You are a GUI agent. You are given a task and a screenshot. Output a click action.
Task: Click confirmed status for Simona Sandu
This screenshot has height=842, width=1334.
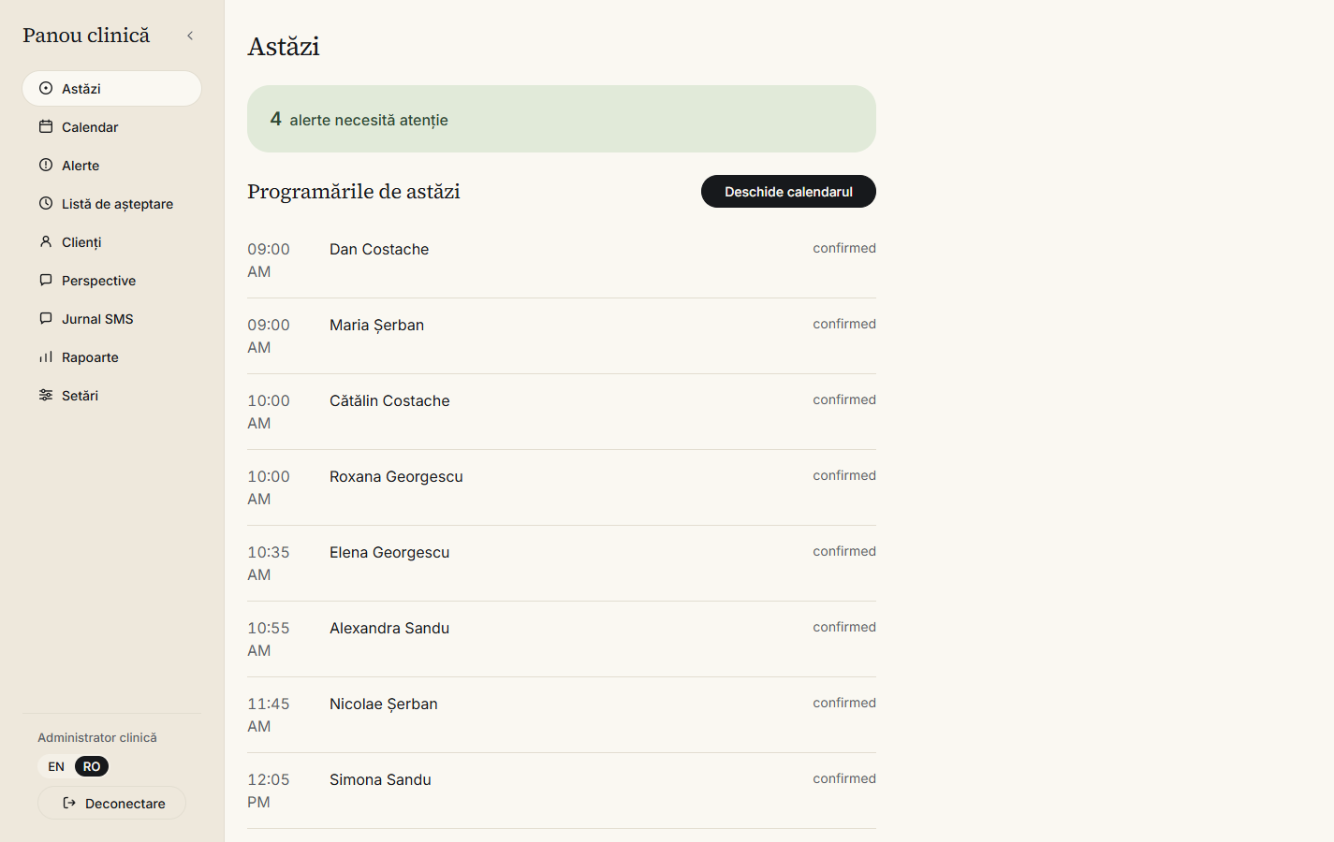(x=844, y=778)
